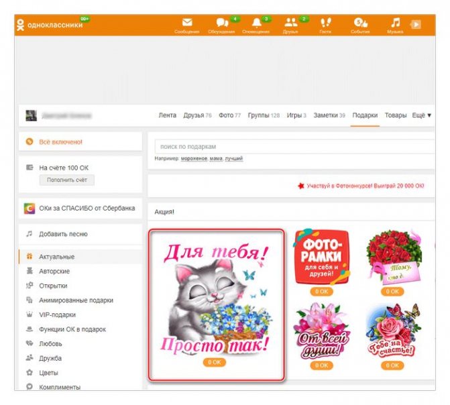This screenshot has height=405, width=450.
Task: Click the Гости footprints icon
Action: click(325, 23)
